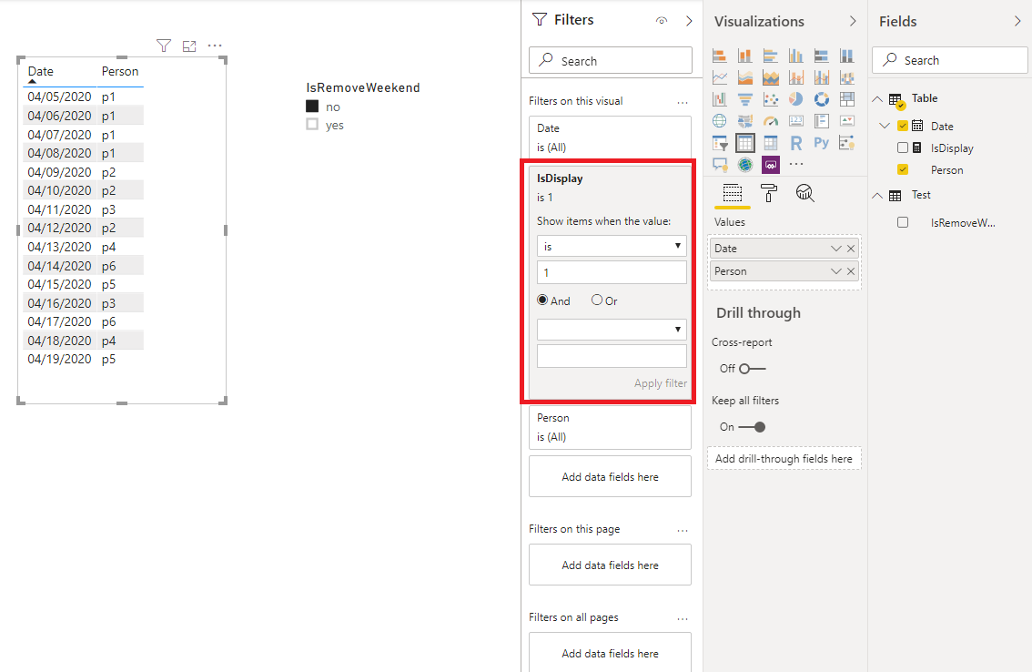Viewport: 1032px width, 672px height.
Task: Tick the IsDisplay field checkbox
Action: [x=903, y=148]
